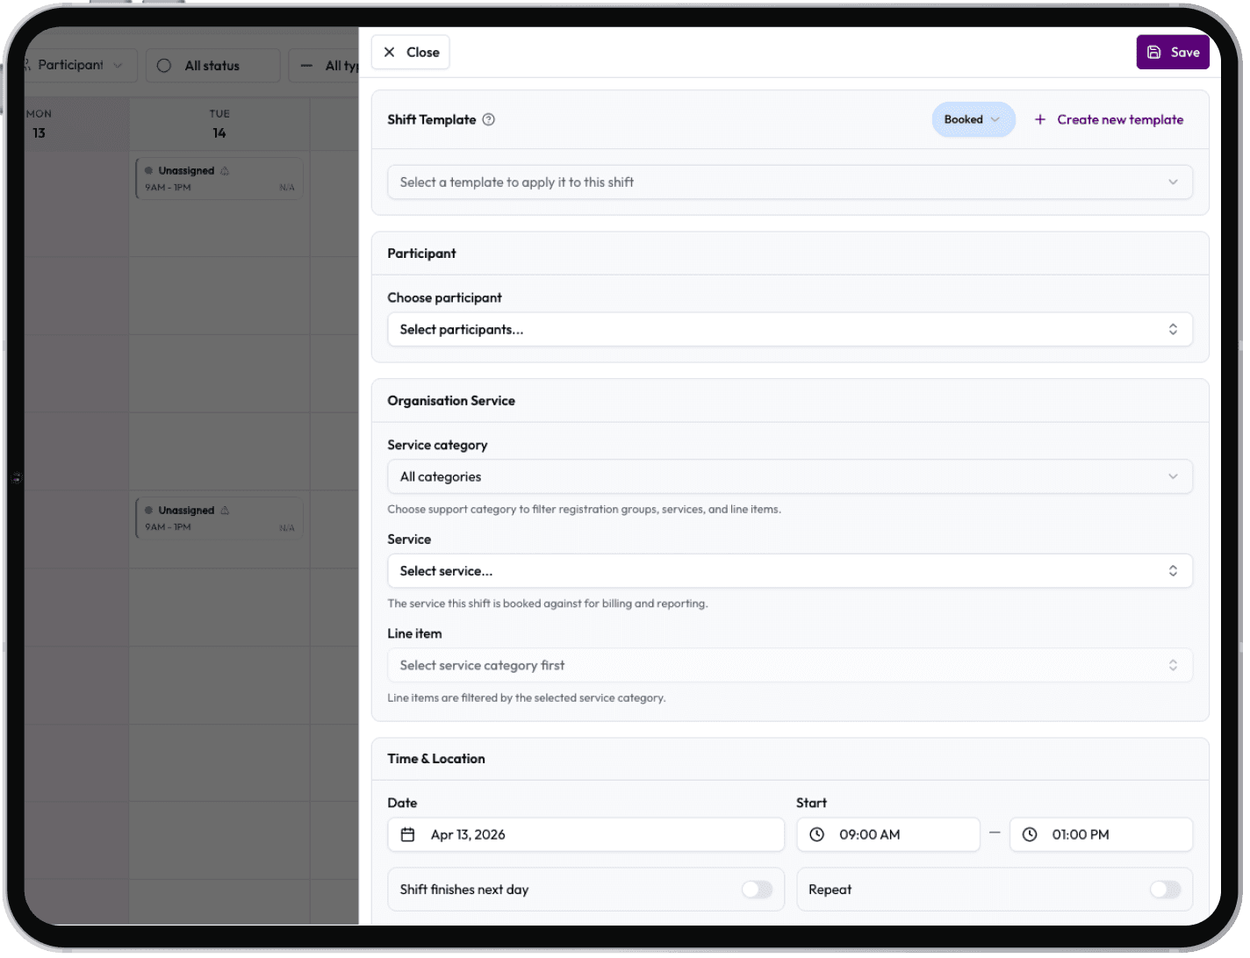Screen dimensions: 1250x958
Task: Click the Organisation Service section heading
Action: [x=451, y=401]
